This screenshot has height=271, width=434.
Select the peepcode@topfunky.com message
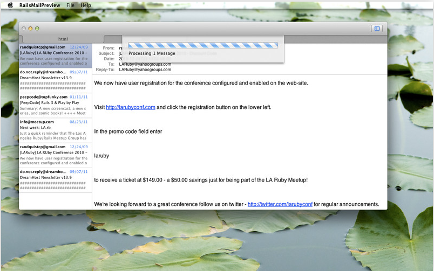pyautogui.click(x=56, y=105)
